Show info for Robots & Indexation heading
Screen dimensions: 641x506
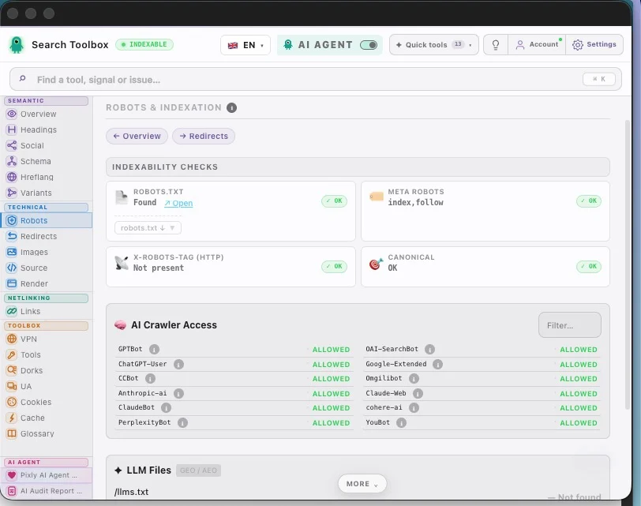pyautogui.click(x=232, y=108)
